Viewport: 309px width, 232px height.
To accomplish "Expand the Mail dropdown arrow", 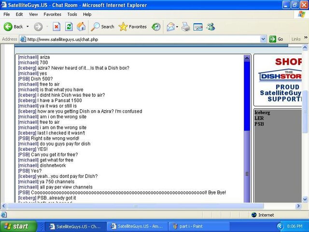I will [x=177, y=27].
